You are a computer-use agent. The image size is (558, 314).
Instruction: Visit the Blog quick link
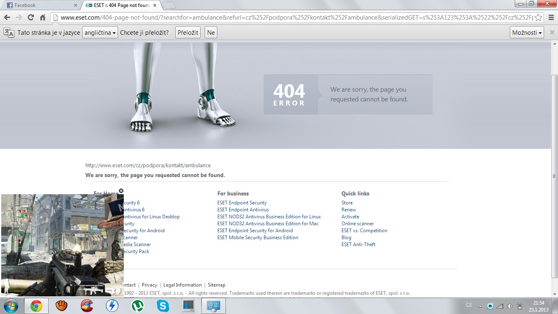(346, 238)
